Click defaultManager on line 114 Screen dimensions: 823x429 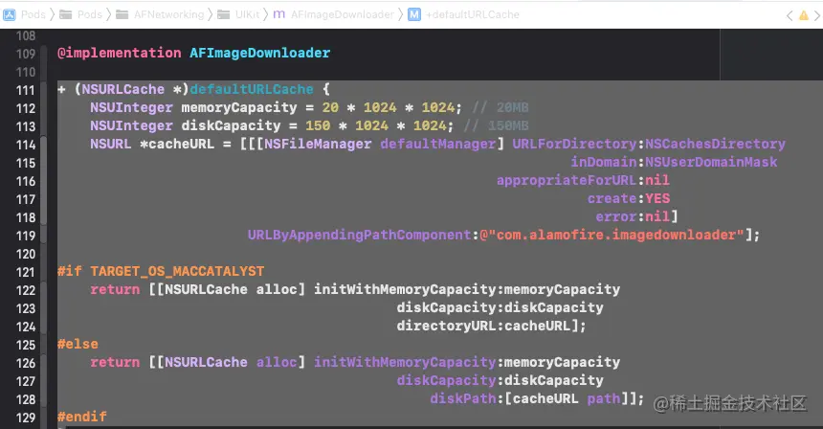coord(437,144)
